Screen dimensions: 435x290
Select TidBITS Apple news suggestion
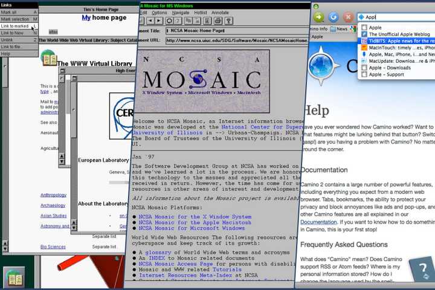tap(397, 41)
